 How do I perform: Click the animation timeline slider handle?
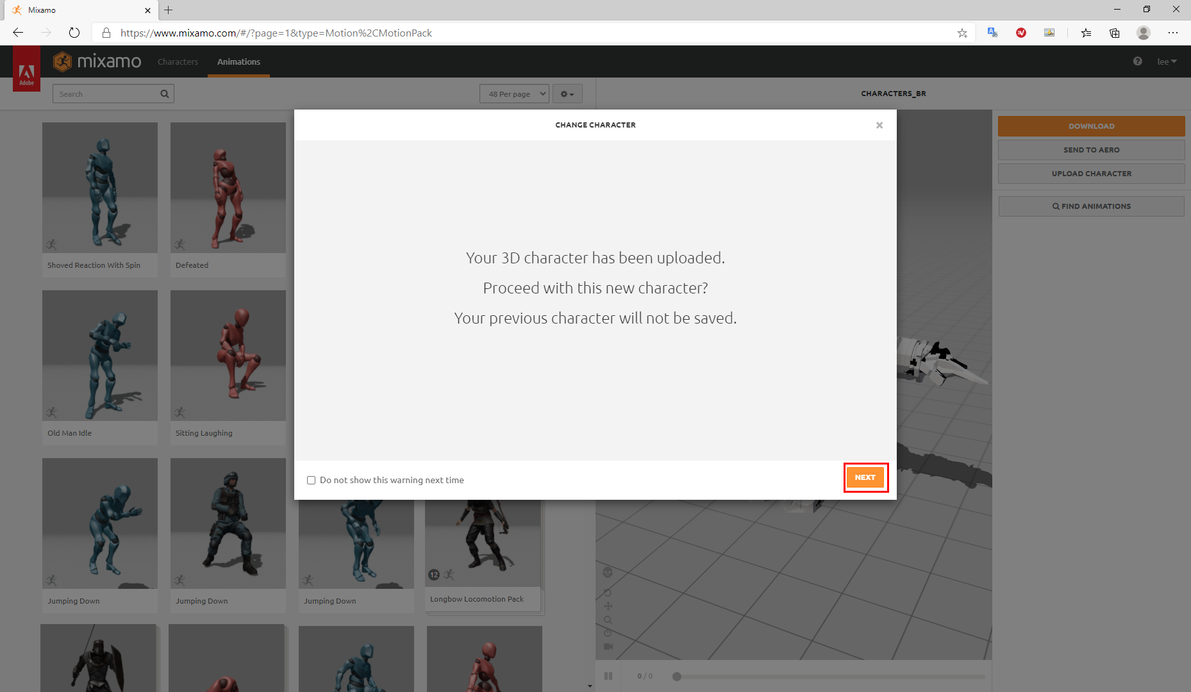[x=677, y=677]
